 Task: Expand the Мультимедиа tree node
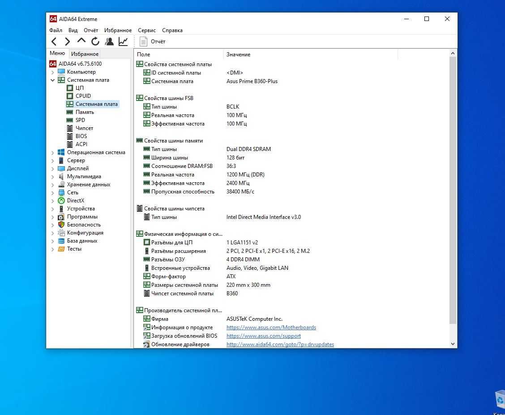click(52, 176)
